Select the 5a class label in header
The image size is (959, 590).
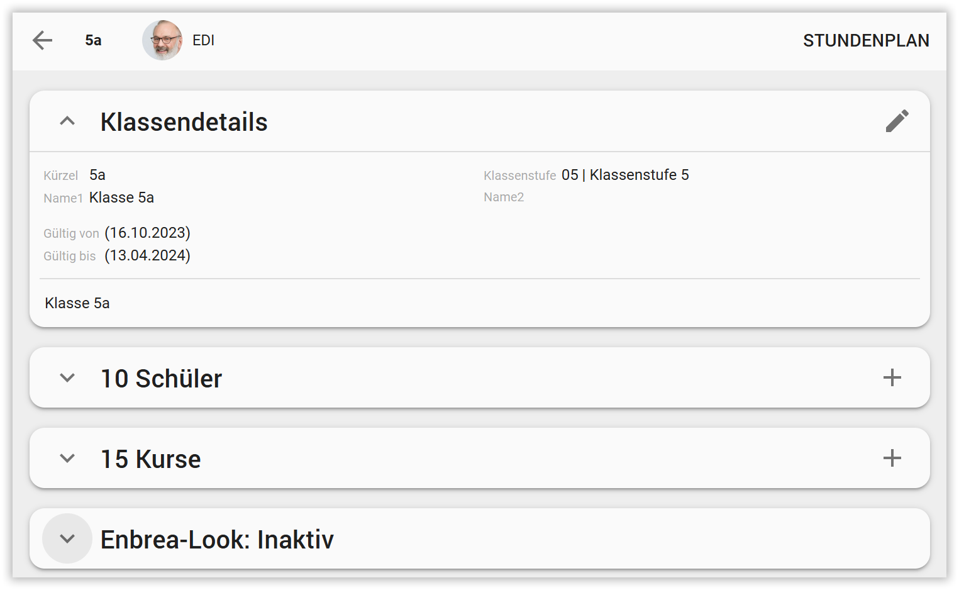pos(93,40)
